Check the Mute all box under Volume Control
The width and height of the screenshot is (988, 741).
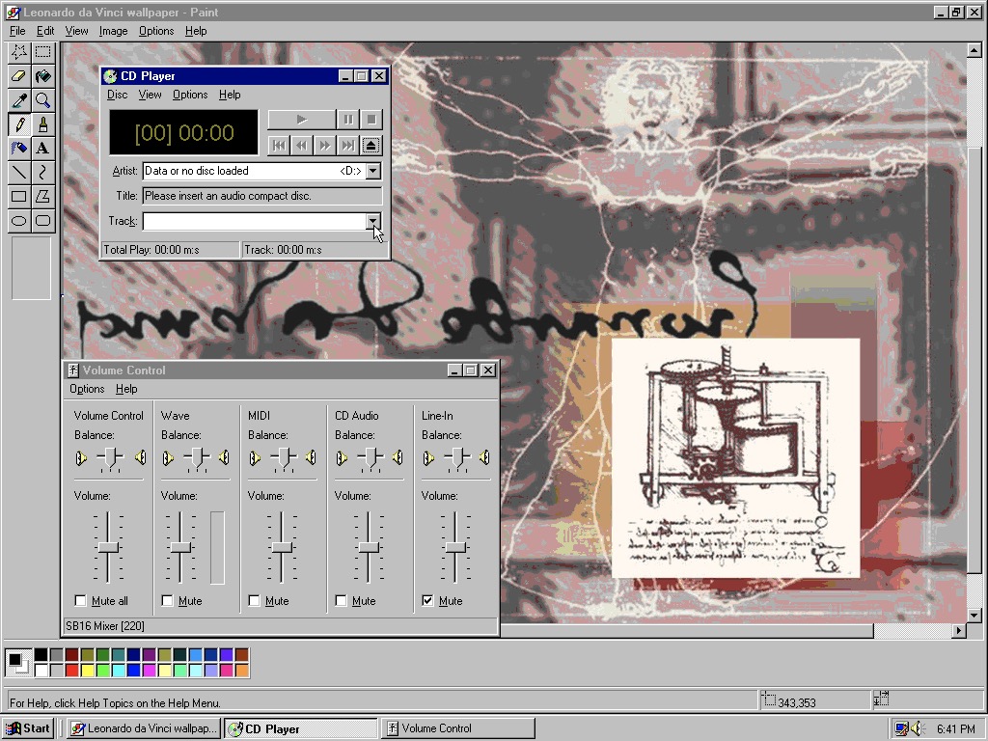click(80, 600)
